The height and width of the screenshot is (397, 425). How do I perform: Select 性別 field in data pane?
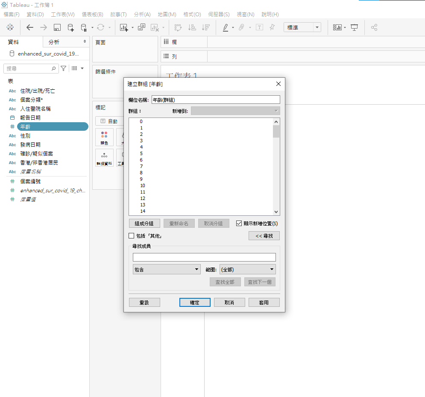[25, 135]
